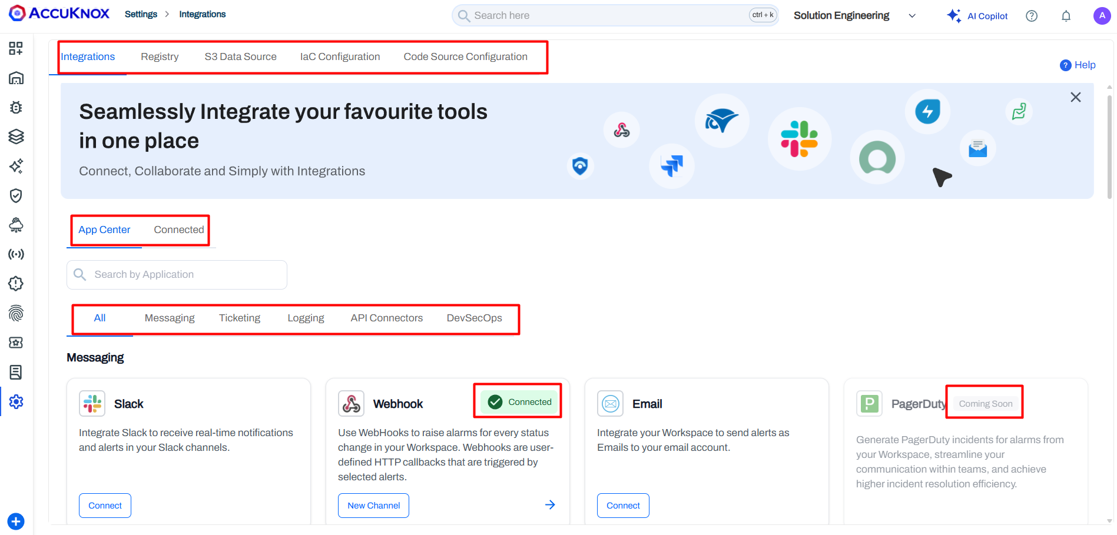The image size is (1117, 535).
Task: Click the Settings gear icon in sidebar
Action: click(x=16, y=401)
